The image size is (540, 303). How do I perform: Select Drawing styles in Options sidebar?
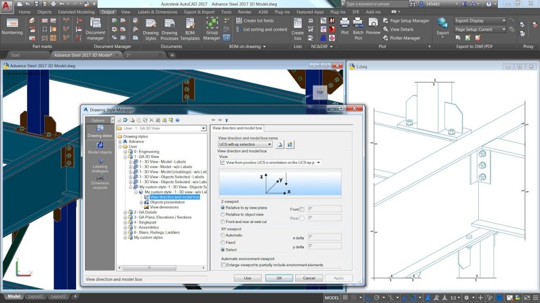point(100,132)
